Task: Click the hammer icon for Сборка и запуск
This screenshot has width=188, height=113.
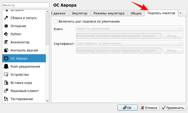Action: pos(6,18)
